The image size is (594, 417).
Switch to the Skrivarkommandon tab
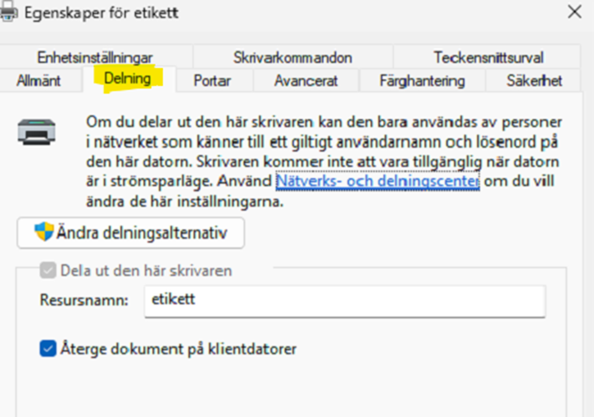tap(292, 57)
